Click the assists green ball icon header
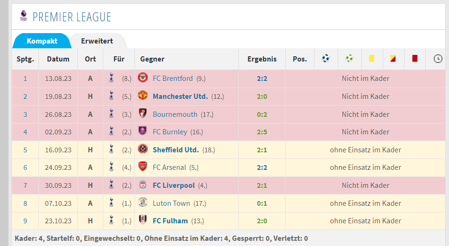Image resolution: width=449 pixels, height=246 pixels. [350, 58]
